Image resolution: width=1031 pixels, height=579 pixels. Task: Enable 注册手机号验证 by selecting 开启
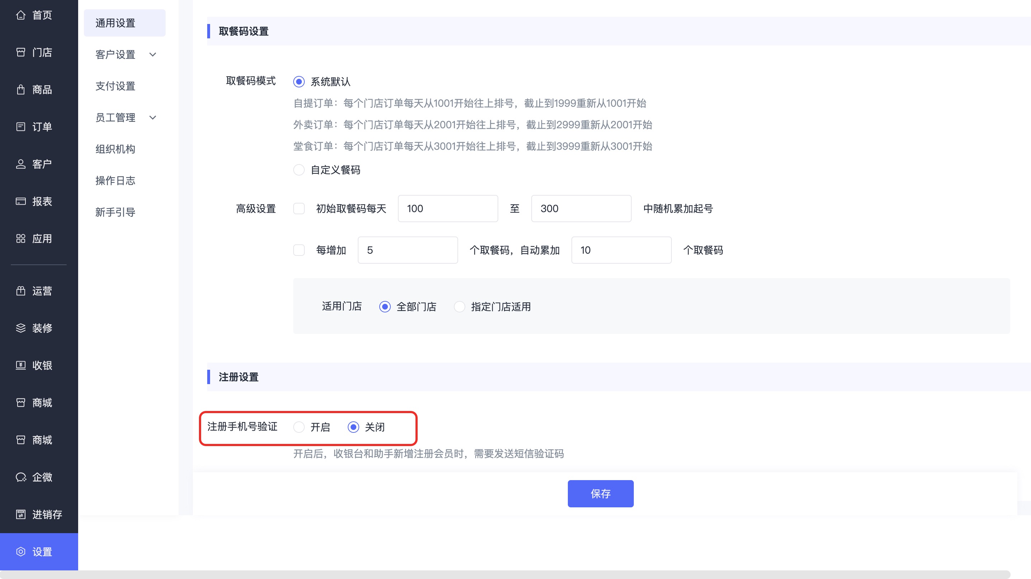click(x=299, y=427)
